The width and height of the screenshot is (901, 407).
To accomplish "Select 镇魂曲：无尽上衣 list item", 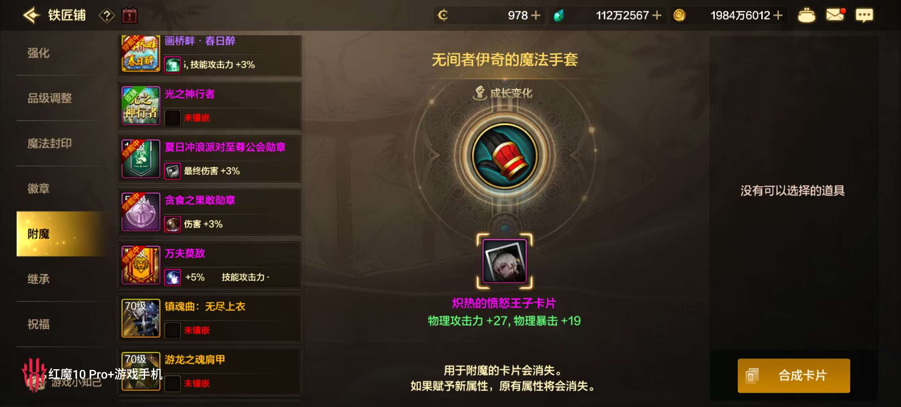I will 209,318.
